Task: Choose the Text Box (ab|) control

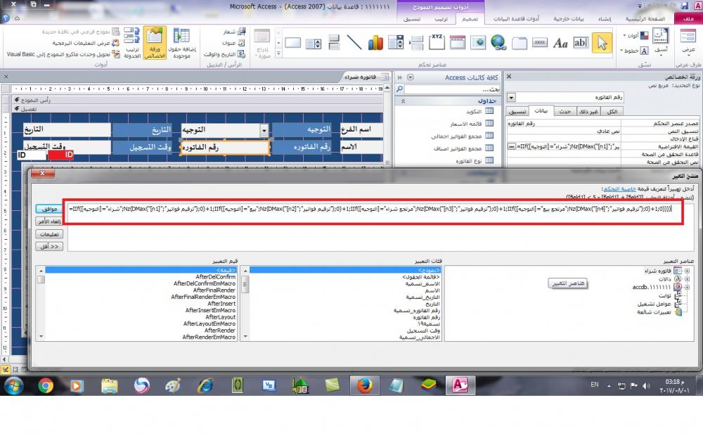Action: click(580, 43)
